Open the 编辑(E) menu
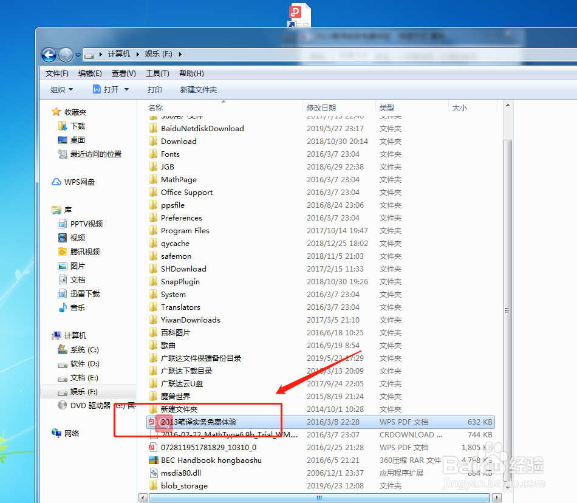The image size is (577, 503). coord(90,74)
